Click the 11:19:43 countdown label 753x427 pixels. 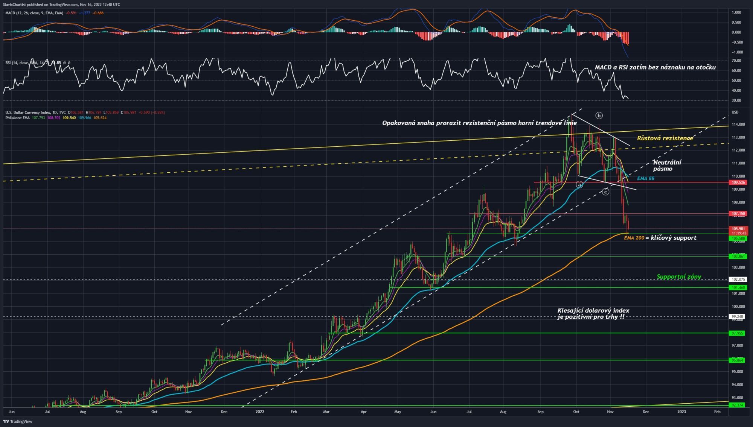click(738, 233)
